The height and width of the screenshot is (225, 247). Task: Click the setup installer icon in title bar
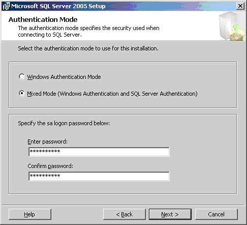coord(7,6)
